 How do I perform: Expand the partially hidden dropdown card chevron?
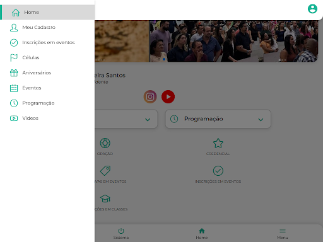148,120
